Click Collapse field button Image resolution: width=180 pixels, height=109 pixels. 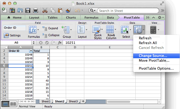coord(51,35)
